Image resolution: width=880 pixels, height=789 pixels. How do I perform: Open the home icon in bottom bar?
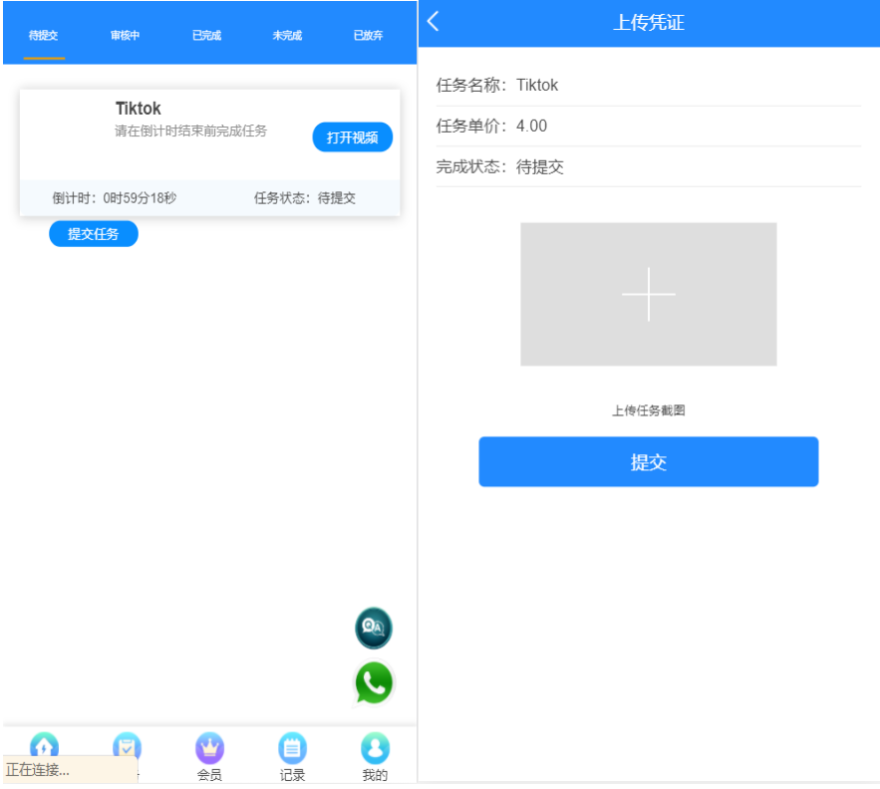tap(45, 747)
